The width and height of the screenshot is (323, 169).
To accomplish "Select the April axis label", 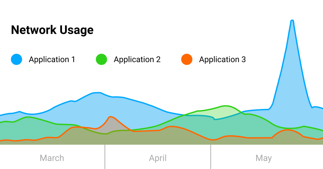I will (158, 158).
